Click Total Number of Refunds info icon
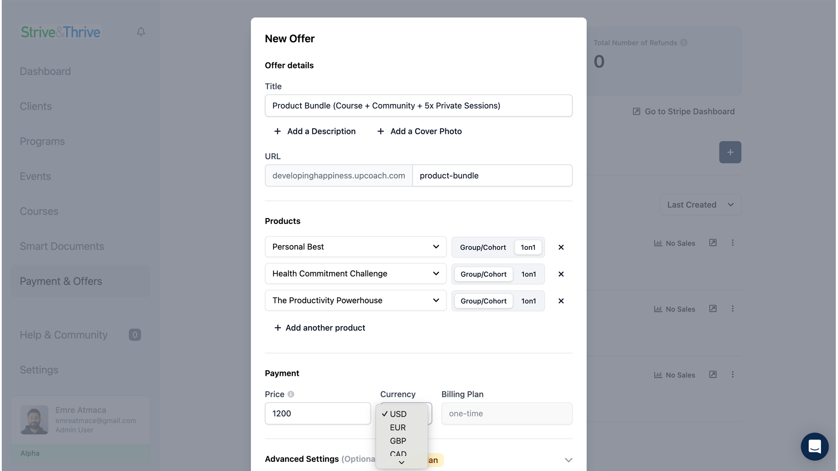Screen dimensions: 838x471 pos(683,43)
